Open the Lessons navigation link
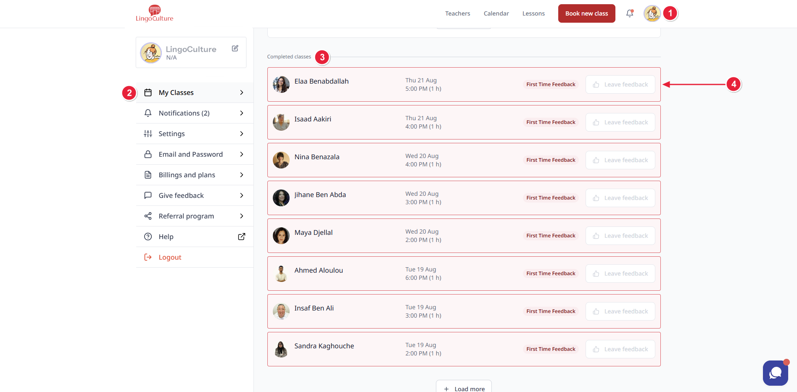 533,13
